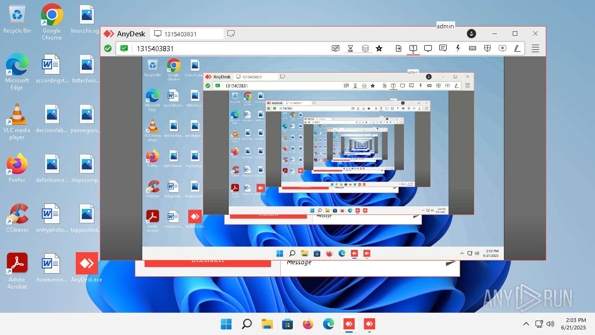595x335 pixels.
Task: Open taskbar Search
Action: (247, 324)
